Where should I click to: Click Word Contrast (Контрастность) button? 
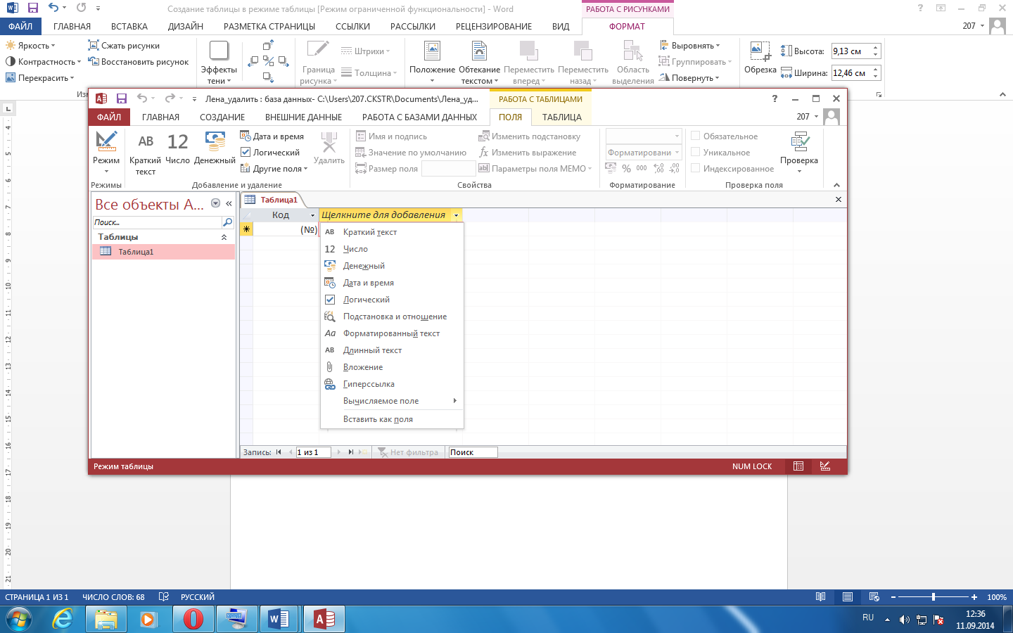click(x=43, y=62)
